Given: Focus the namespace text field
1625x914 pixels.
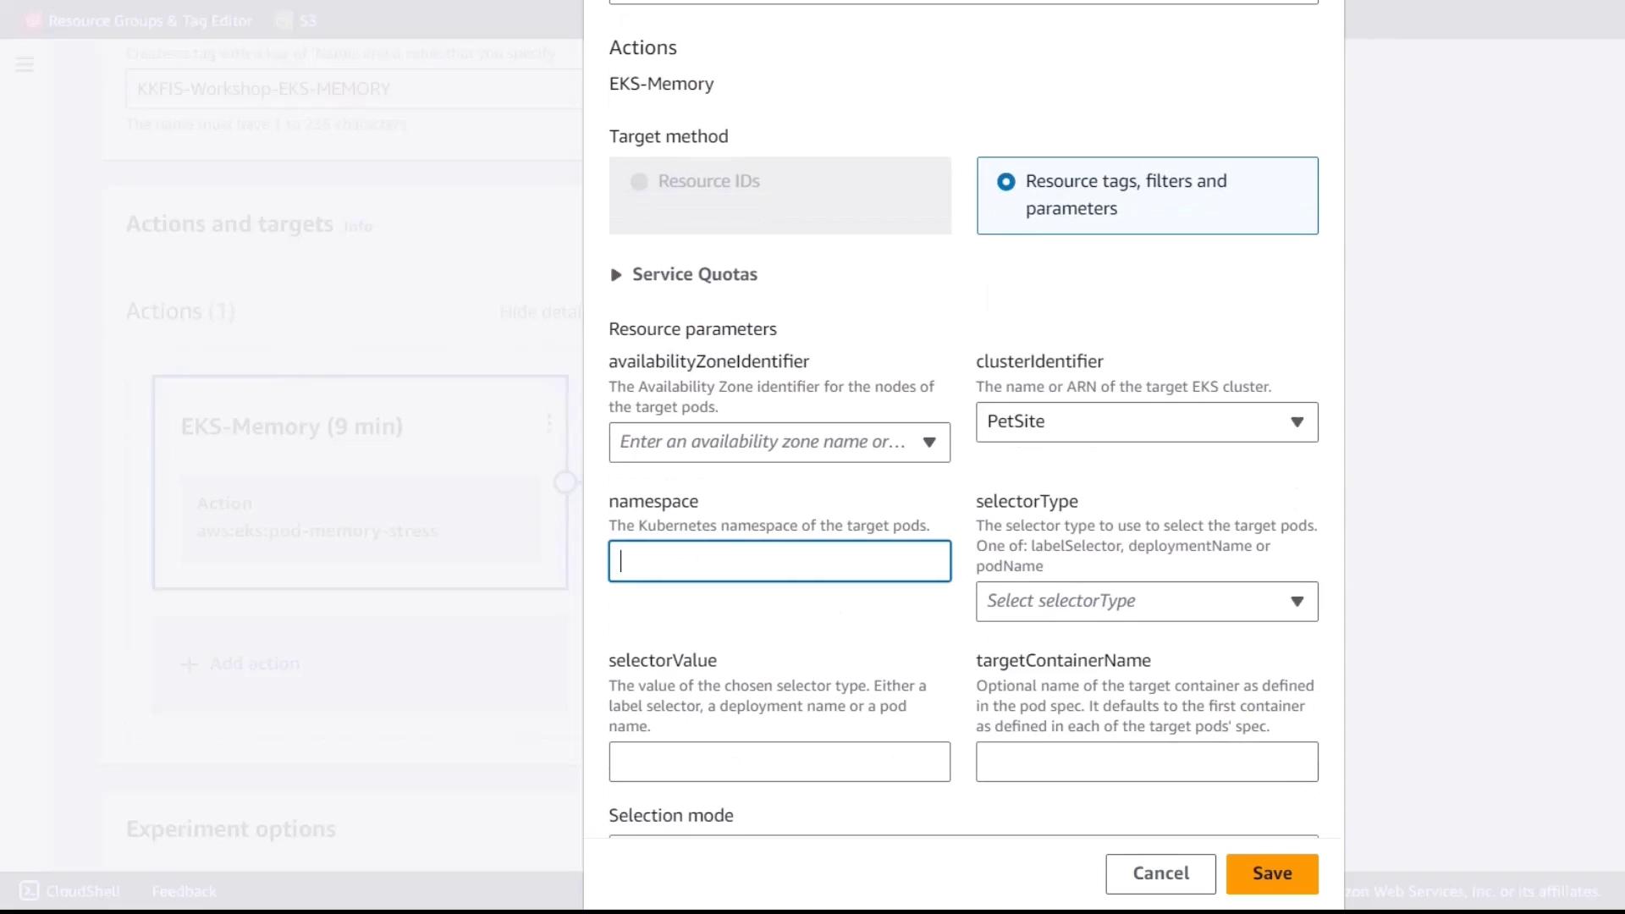Looking at the screenshot, I should pos(779,561).
